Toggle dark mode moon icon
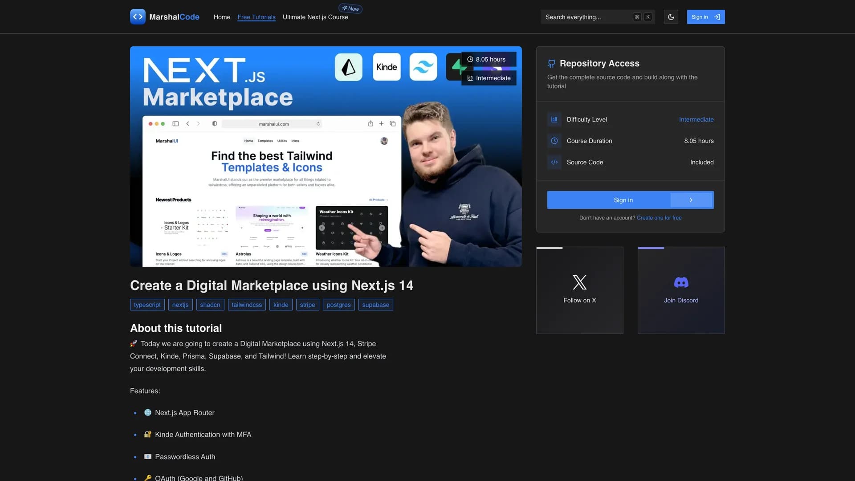Screen dimensions: 855x481 click(671, 17)
